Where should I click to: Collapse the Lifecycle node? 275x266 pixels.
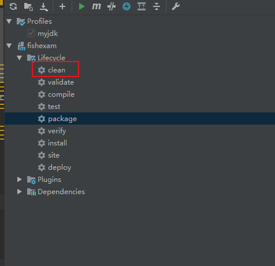coord(20,57)
